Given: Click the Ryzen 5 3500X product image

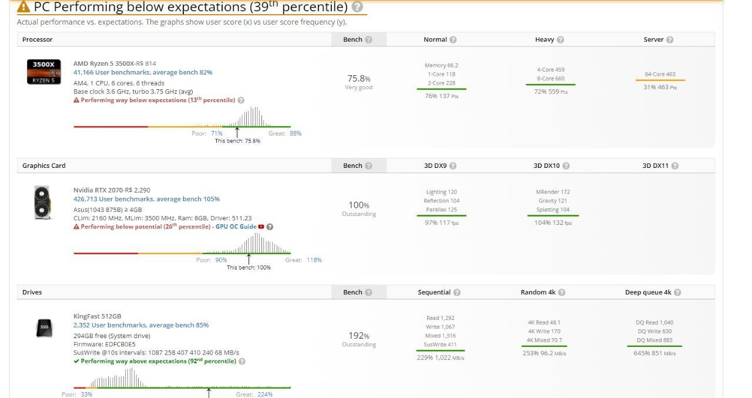Looking at the screenshot, I should pos(43,72).
